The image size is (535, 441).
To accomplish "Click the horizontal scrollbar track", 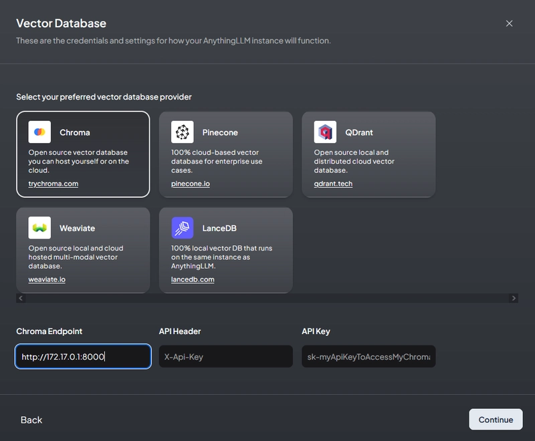I will 267,298.
